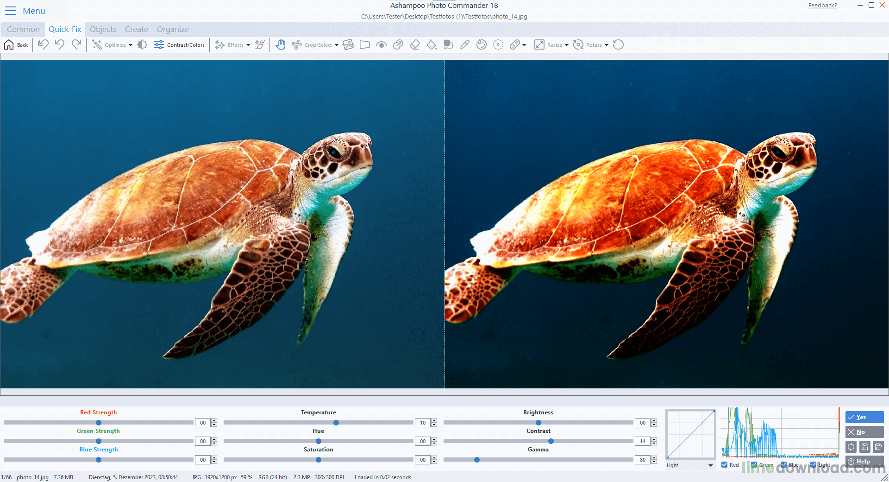
Task: Expand the Resize options dropdown
Action: [x=568, y=44]
